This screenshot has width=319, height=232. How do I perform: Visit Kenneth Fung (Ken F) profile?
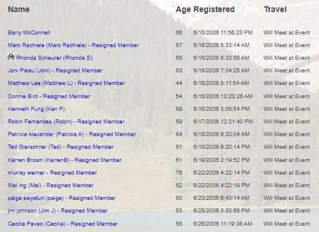(36, 109)
